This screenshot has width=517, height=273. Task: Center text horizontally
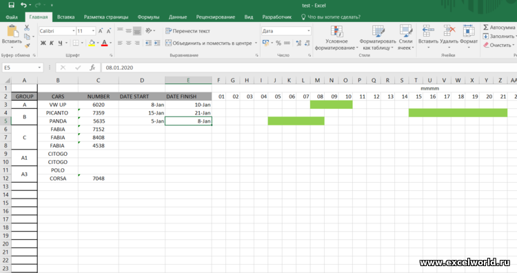point(129,43)
